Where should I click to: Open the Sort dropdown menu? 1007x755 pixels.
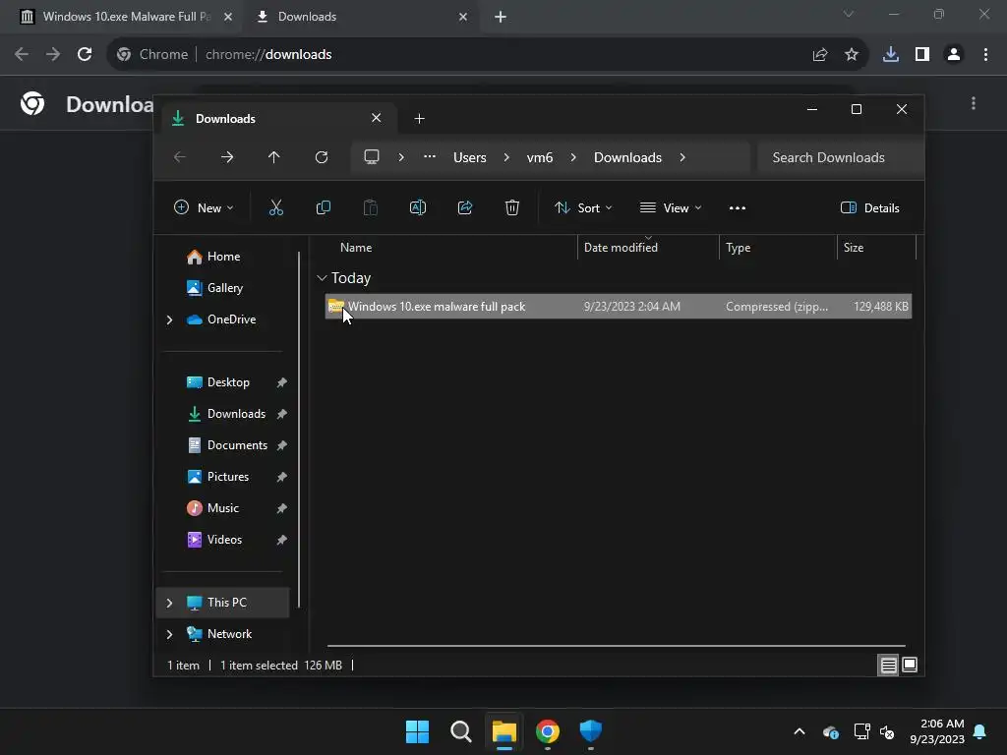(584, 207)
